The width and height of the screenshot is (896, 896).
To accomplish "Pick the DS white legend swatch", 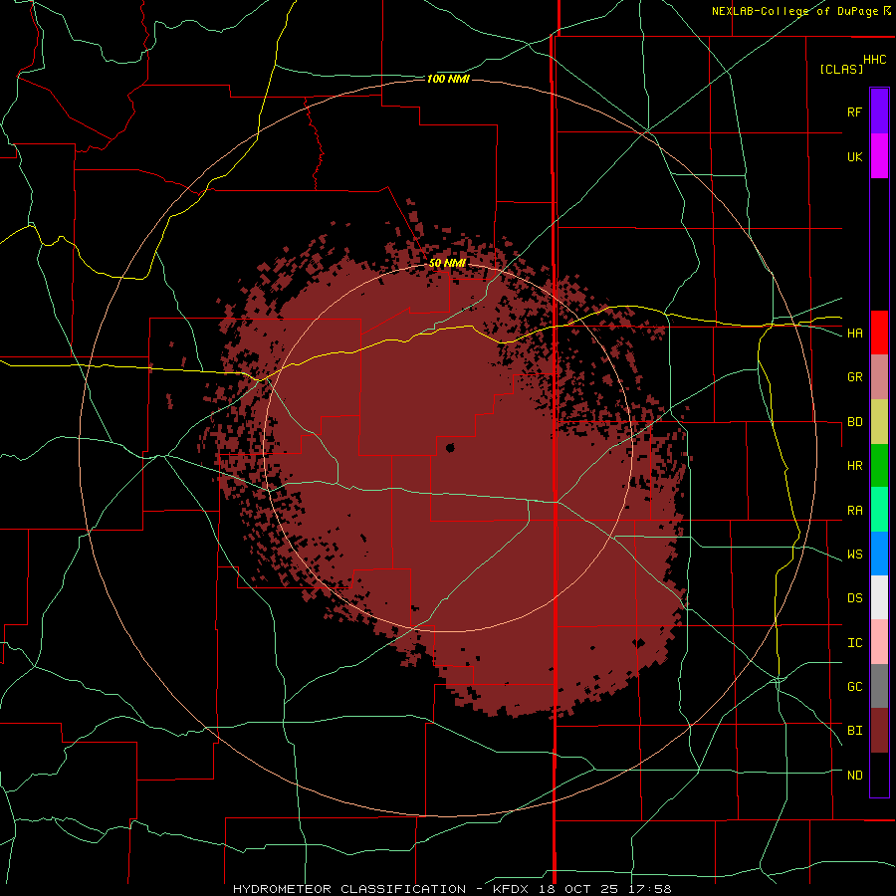I will coord(879,597).
